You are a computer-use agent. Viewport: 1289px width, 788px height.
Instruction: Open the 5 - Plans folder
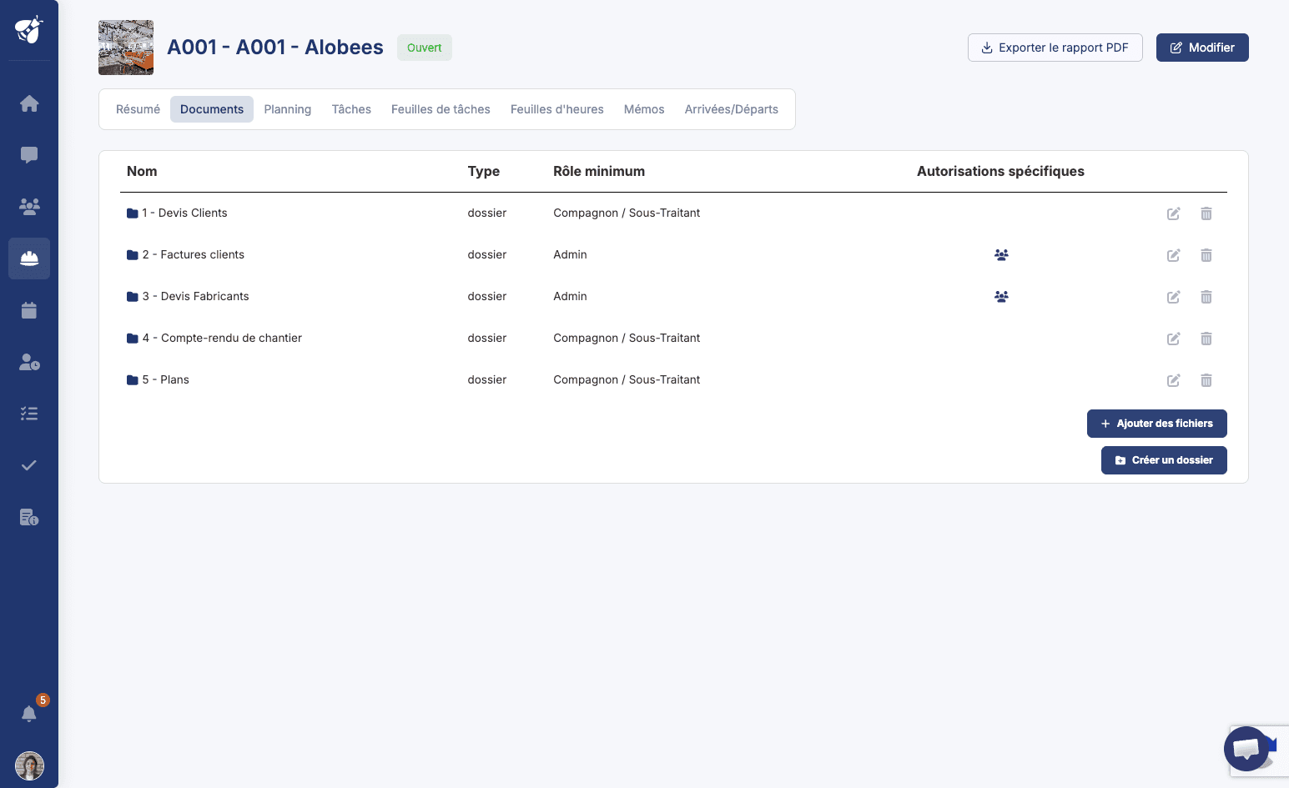(x=158, y=380)
